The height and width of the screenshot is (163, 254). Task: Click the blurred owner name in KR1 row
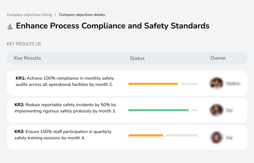(x=233, y=83)
